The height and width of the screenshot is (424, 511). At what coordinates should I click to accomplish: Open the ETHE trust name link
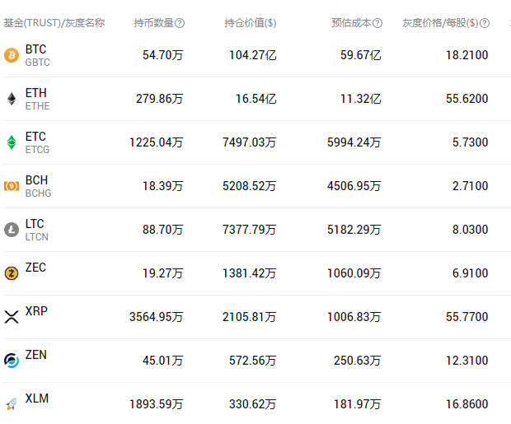38,106
